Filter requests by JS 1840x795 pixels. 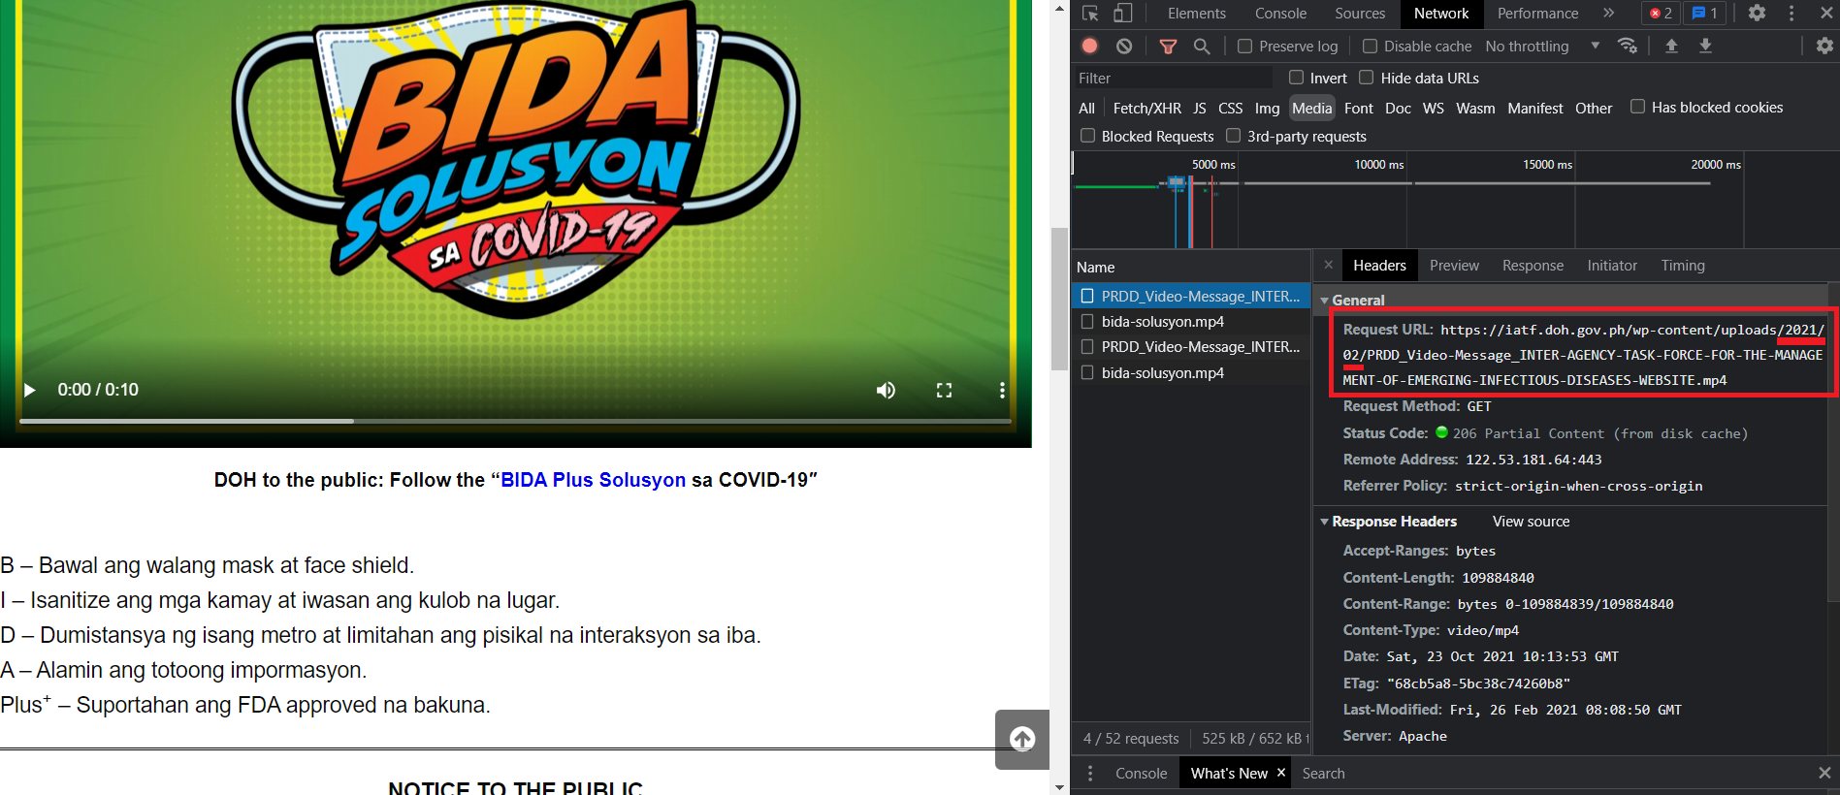(1200, 108)
